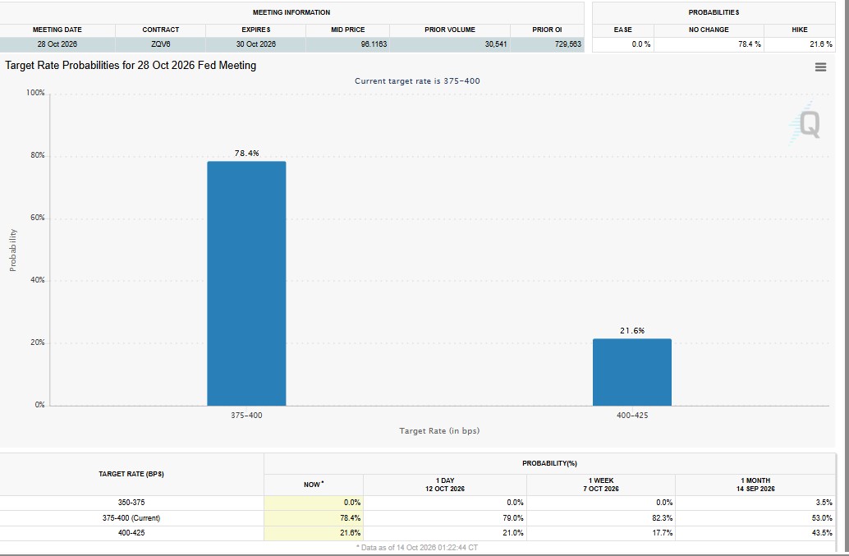The height and width of the screenshot is (556, 849).
Task: Click prior volume value 30,541
Action: pos(496,44)
